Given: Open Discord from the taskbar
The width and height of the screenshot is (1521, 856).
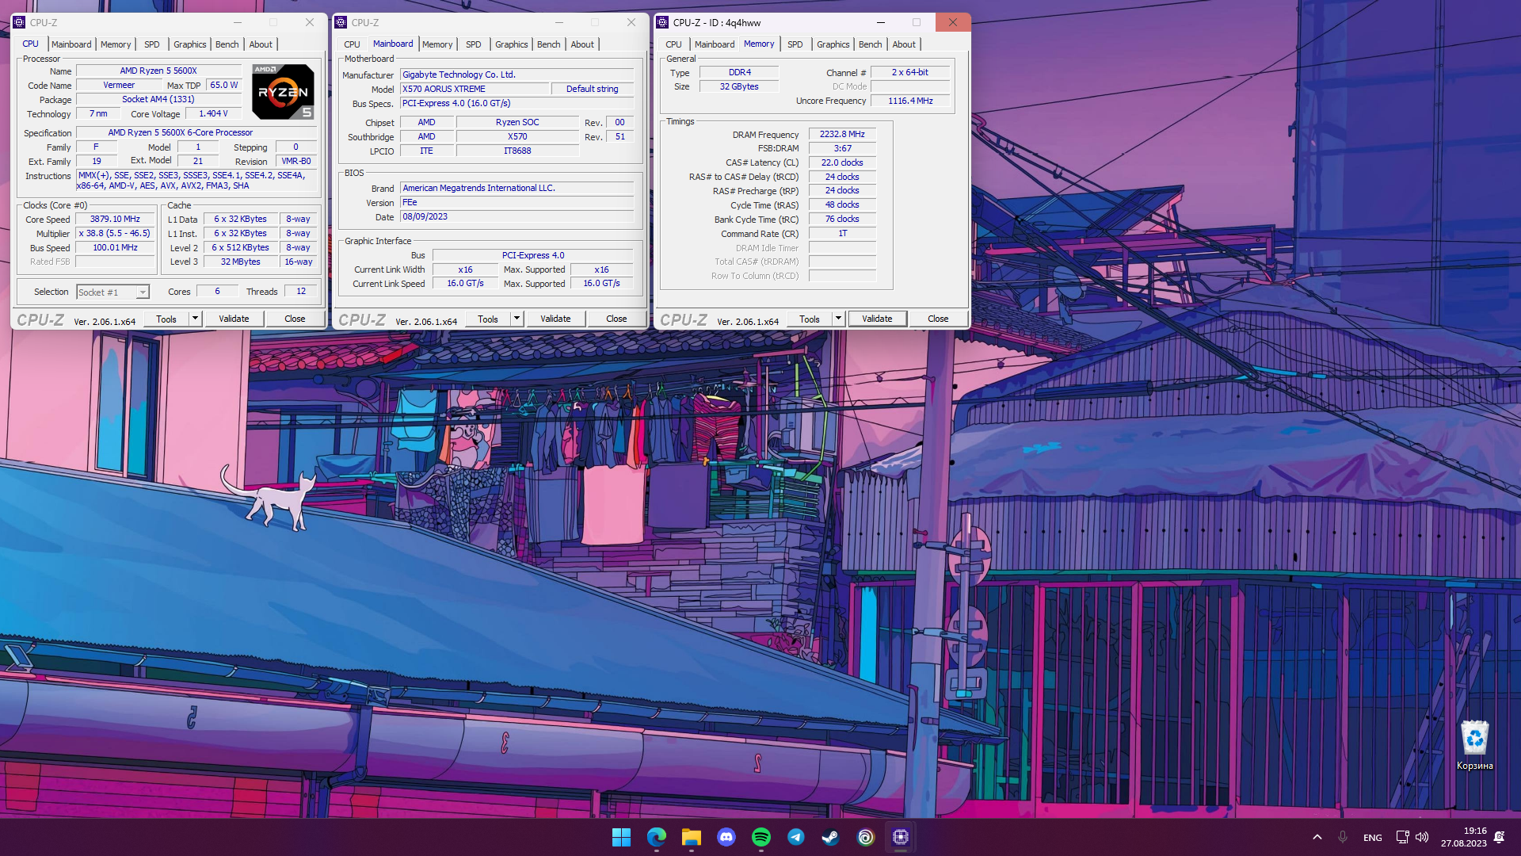Looking at the screenshot, I should tap(726, 837).
